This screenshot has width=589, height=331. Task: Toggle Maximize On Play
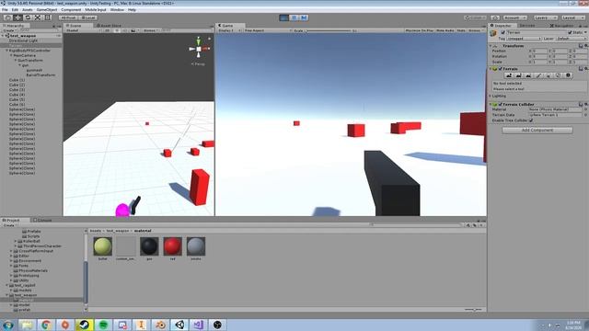tap(420, 30)
